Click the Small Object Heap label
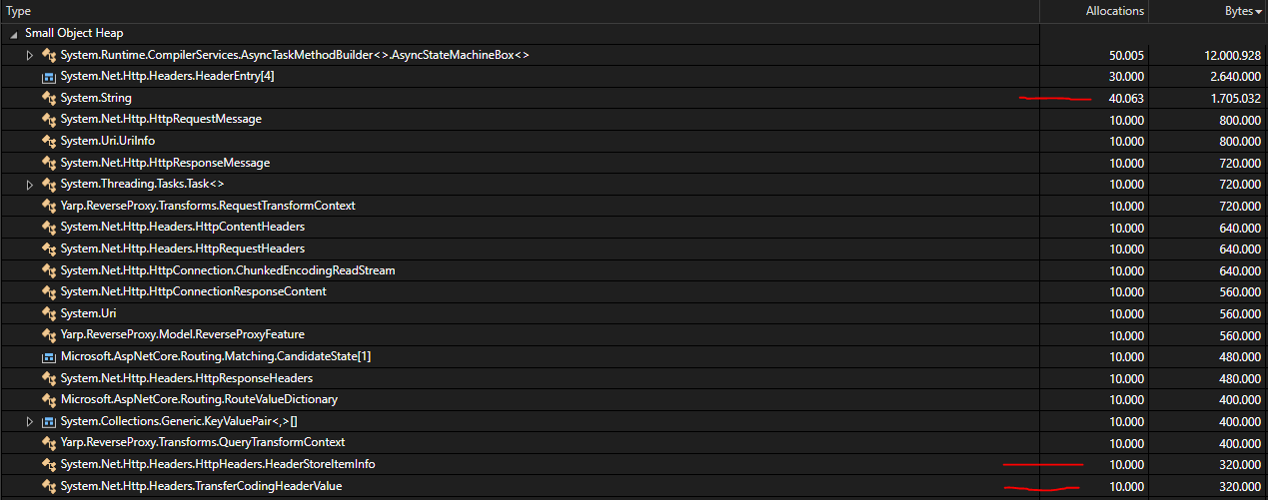Image resolution: width=1268 pixels, height=500 pixels. 74,34
